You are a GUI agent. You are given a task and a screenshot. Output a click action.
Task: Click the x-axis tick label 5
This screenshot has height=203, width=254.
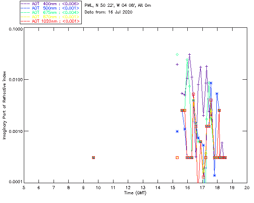(x=24, y=188)
